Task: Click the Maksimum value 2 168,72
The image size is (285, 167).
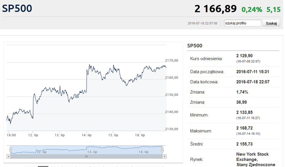Action: pos(245,128)
